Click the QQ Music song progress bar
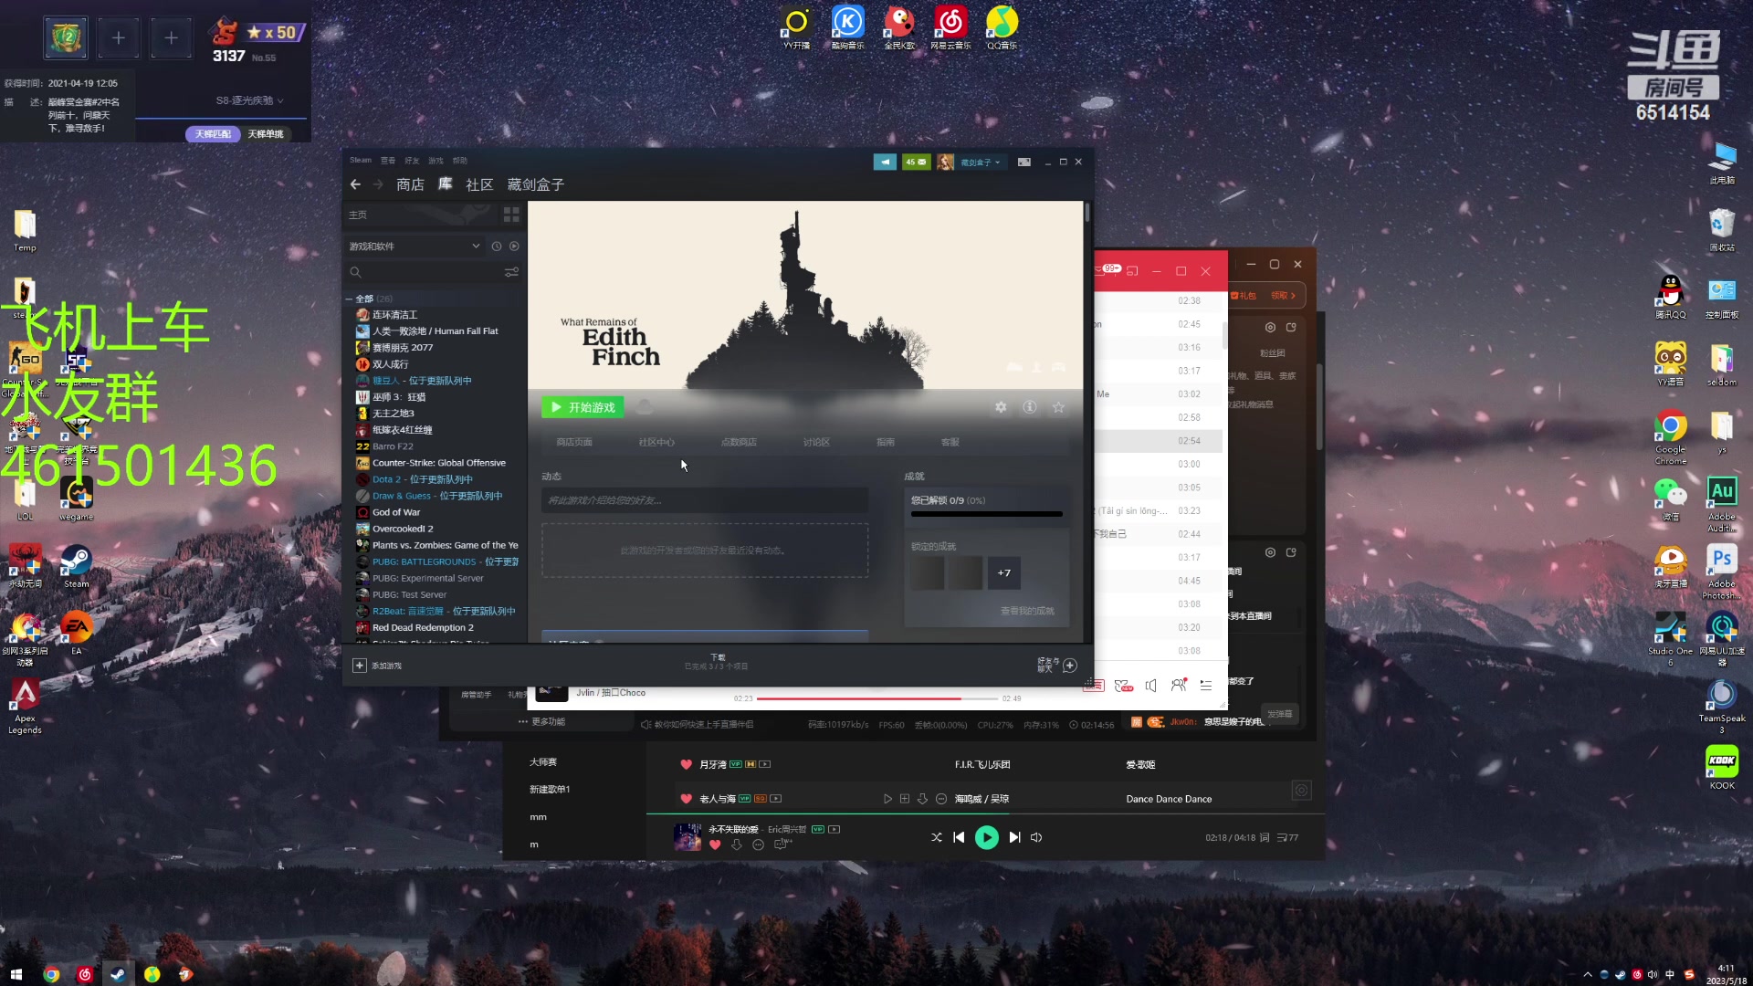This screenshot has height=986, width=1753. click(x=985, y=814)
